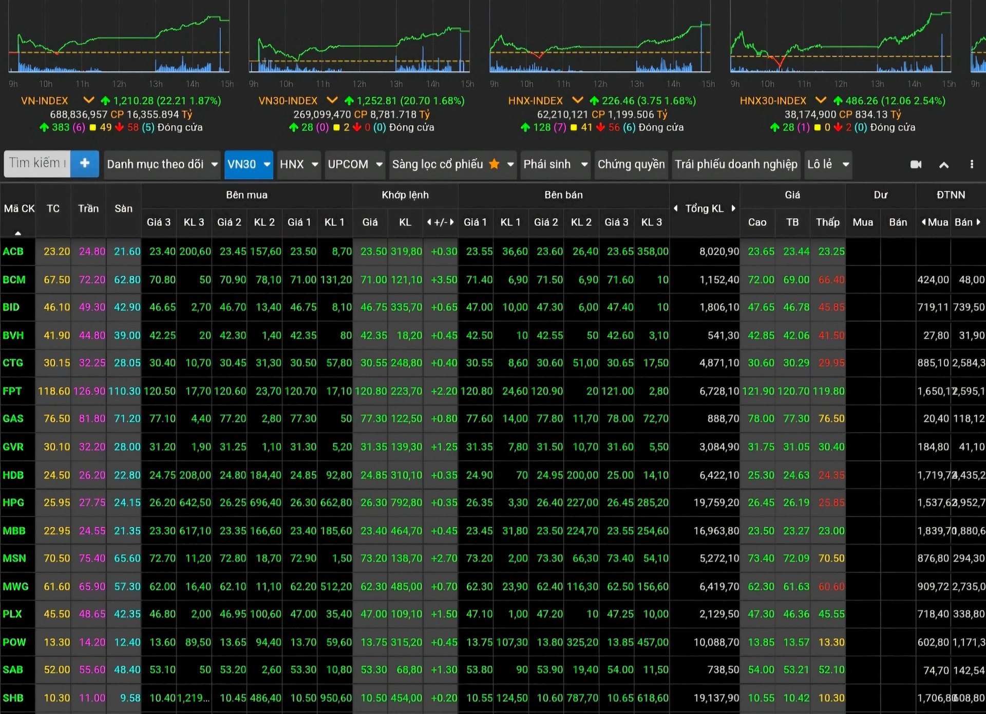Click the Trần column header
This screenshot has height=714, width=986.
click(x=88, y=208)
